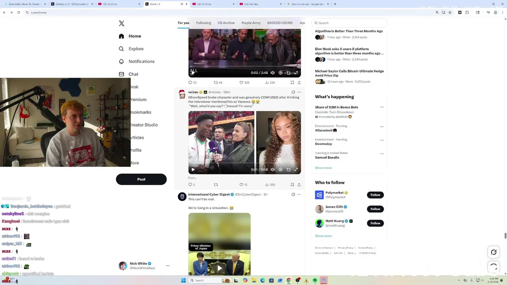The image size is (507, 285).
Task: Reload the page in the browser toolbar
Action: pos(18,12)
